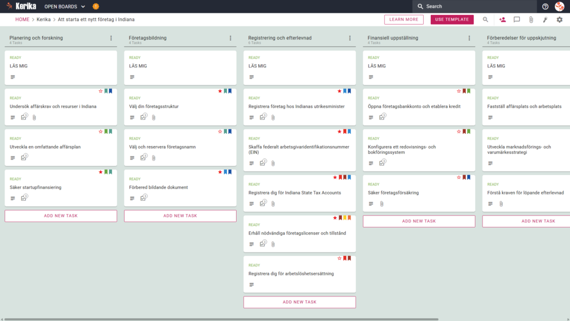Open checklist icon on Förbered bildande dokument
Screen dimensions: 570x321
tap(143, 198)
